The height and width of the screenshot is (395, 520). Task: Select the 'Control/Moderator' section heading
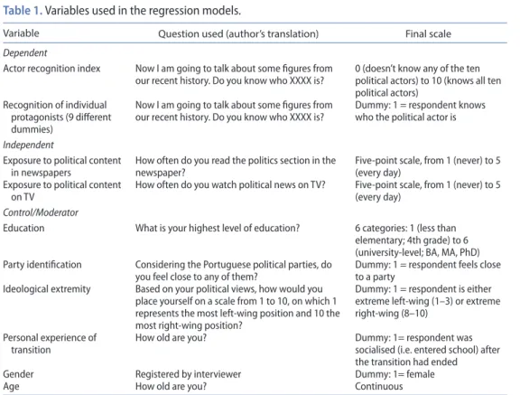[41, 212]
